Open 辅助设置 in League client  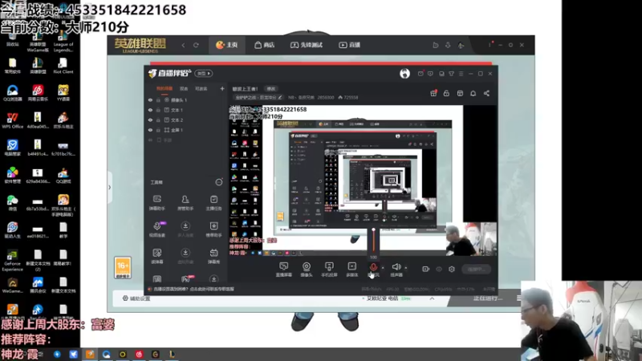(x=136, y=298)
